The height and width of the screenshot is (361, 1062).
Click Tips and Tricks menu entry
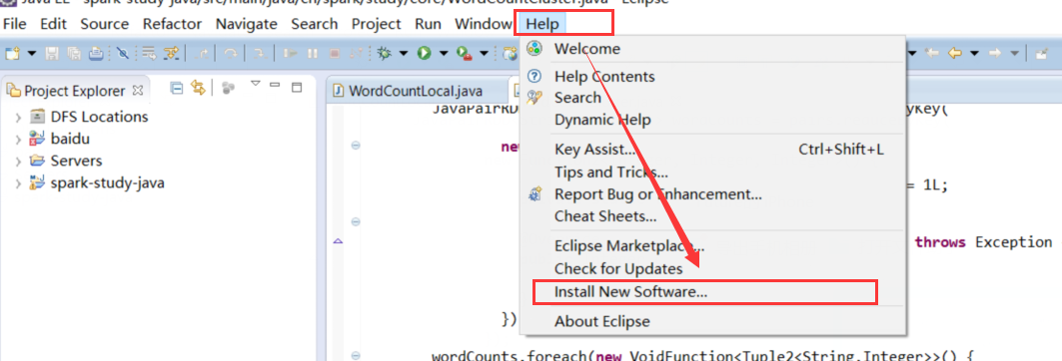coord(611,173)
